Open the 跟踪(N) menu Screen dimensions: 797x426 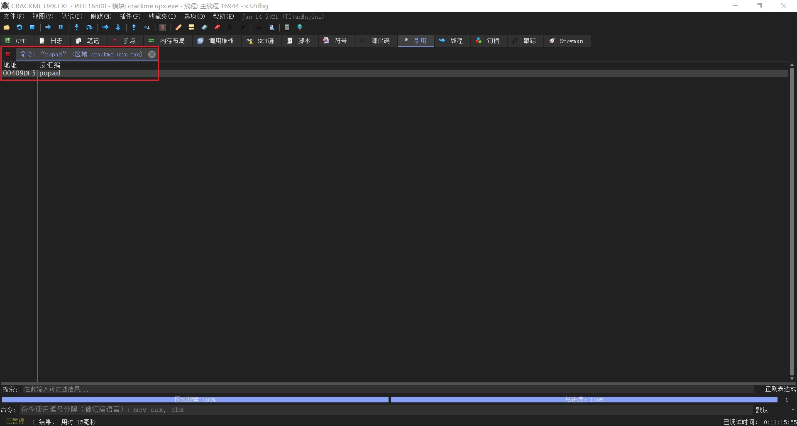pyautogui.click(x=101, y=17)
